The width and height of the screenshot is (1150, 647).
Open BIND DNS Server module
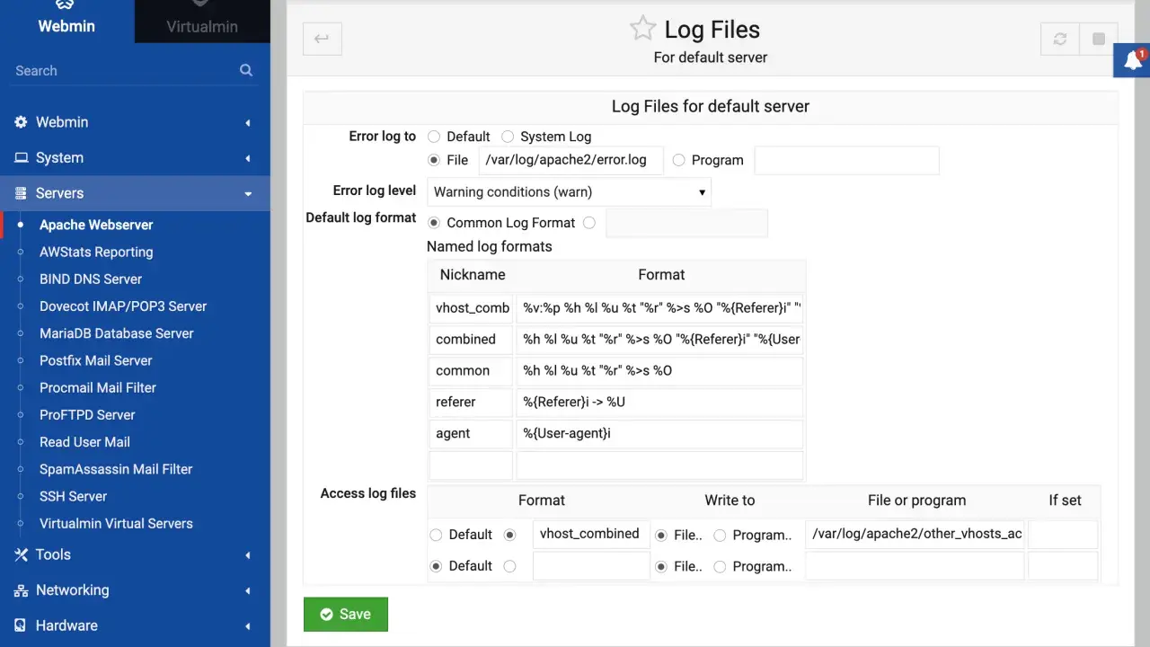pyautogui.click(x=91, y=279)
